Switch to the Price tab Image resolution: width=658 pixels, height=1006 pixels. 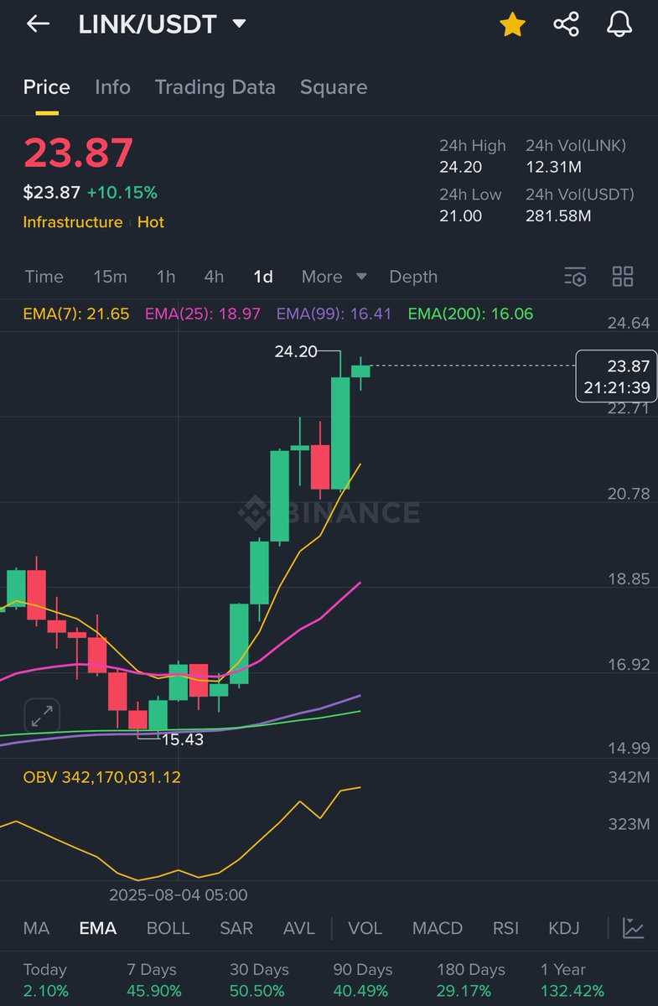click(47, 87)
